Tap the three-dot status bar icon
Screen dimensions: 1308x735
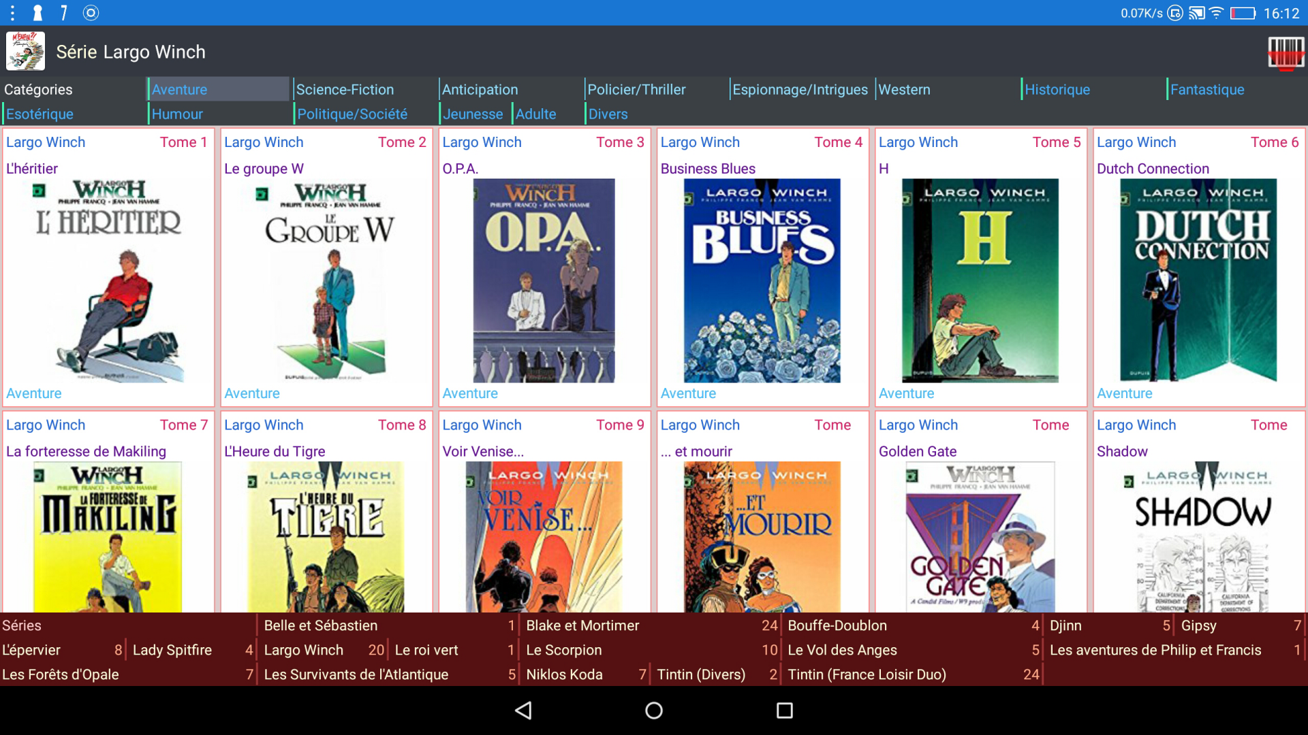[x=12, y=13]
